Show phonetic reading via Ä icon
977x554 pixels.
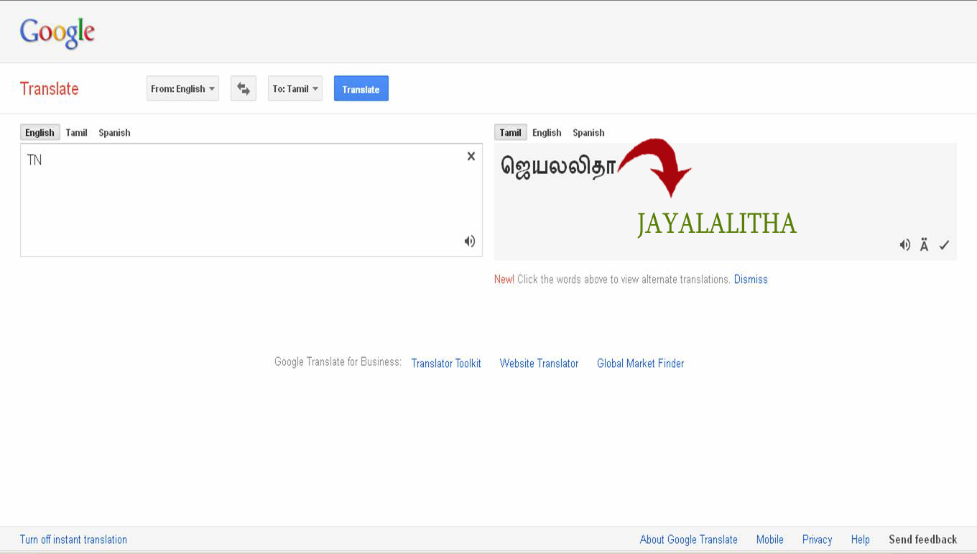pos(925,245)
